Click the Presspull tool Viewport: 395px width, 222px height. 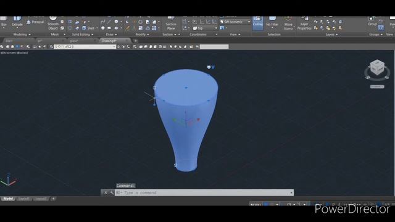point(36,22)
